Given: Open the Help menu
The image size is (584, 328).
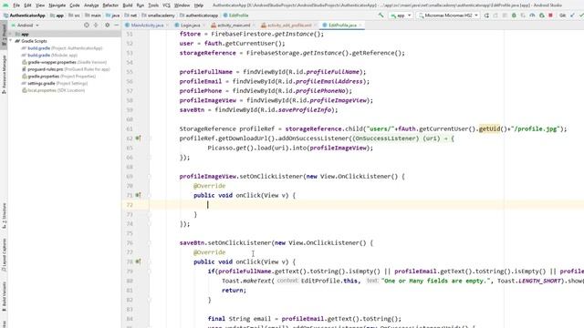Looking at the screenshot, I should click(x=199, y=5).
